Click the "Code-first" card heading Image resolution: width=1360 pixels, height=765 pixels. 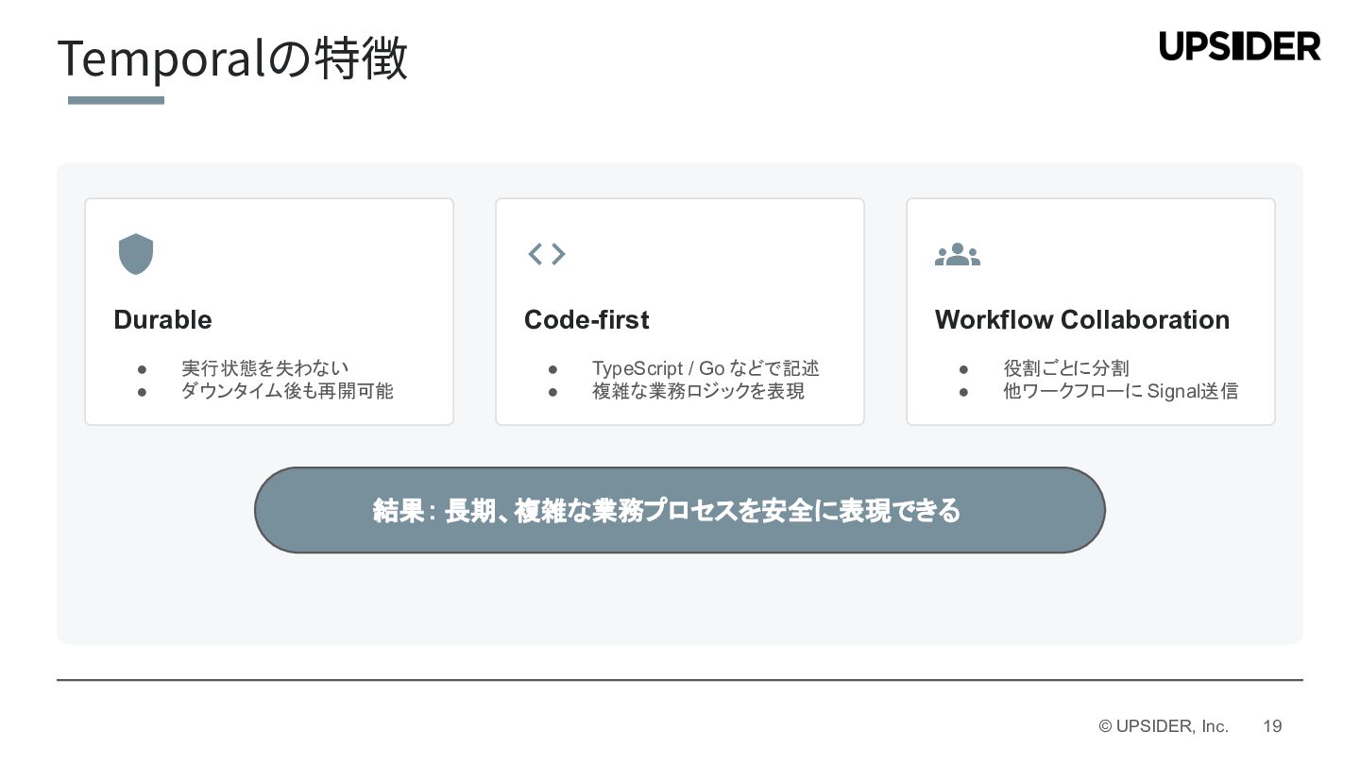click(586, 320)
